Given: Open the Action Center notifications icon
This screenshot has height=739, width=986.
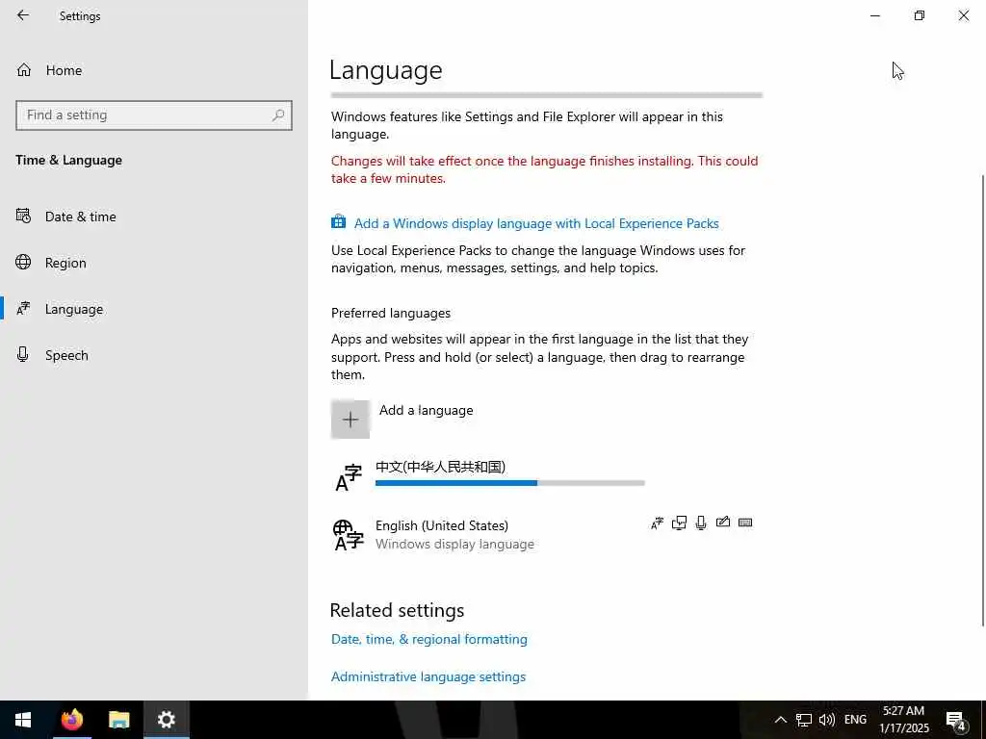Looking at the screenshot, I should pos(956,720).
